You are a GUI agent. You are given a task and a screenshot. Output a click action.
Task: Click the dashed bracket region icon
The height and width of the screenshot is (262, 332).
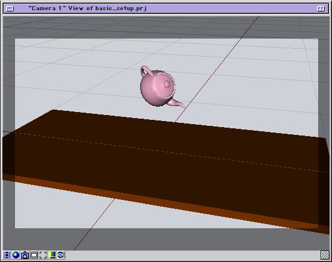43,255
